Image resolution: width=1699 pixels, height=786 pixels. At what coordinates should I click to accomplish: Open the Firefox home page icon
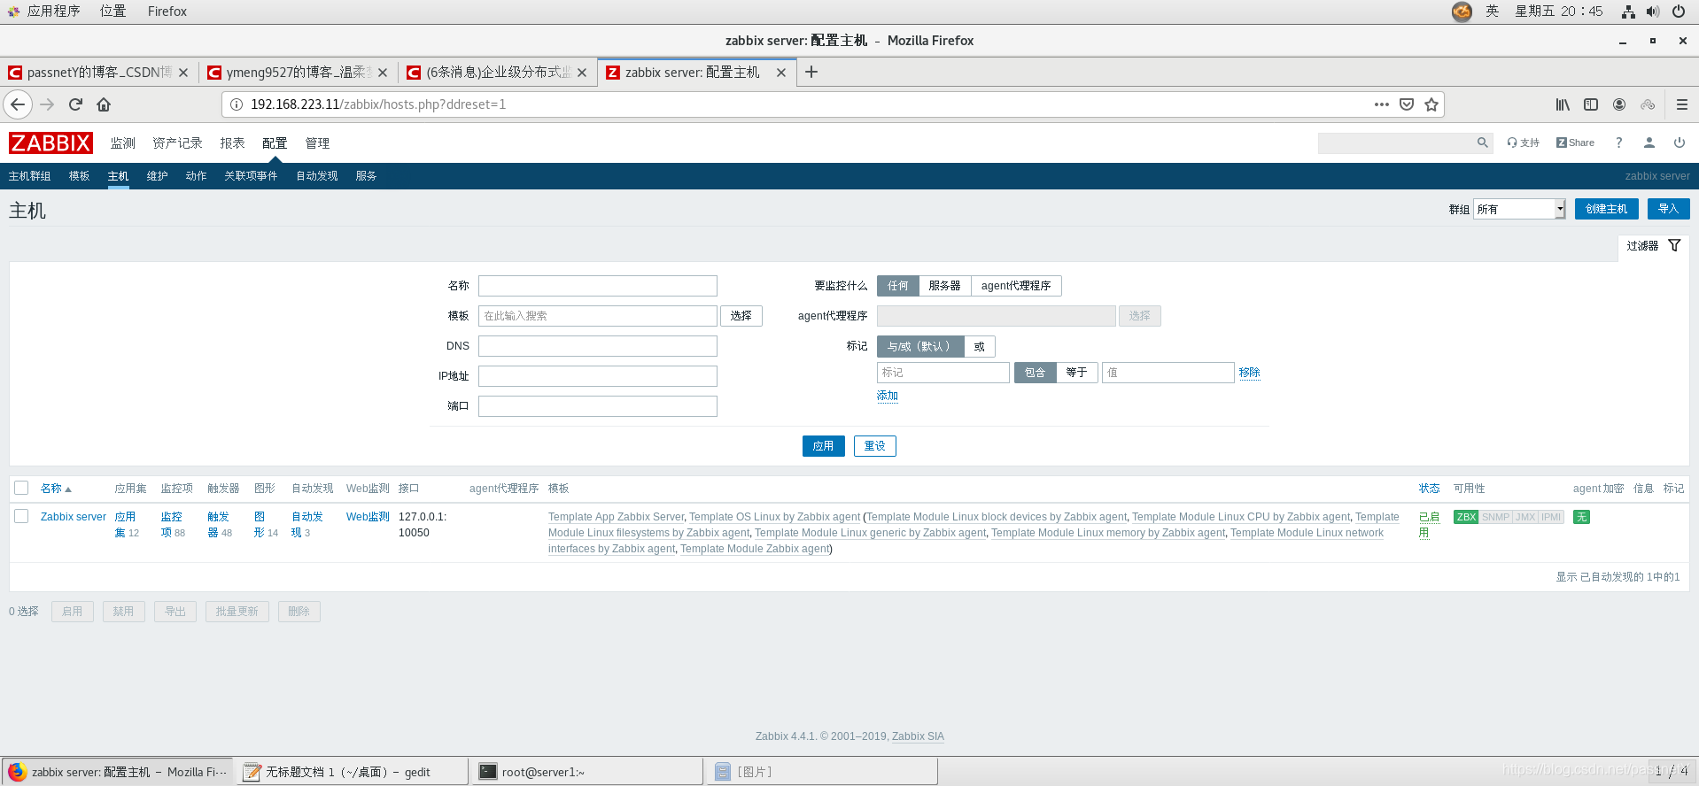click(104, 104)
